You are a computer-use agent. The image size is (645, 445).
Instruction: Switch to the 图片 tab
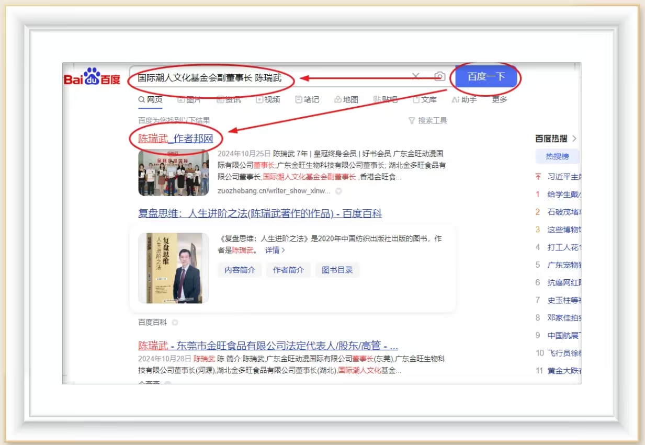click(x=189, y=99)
